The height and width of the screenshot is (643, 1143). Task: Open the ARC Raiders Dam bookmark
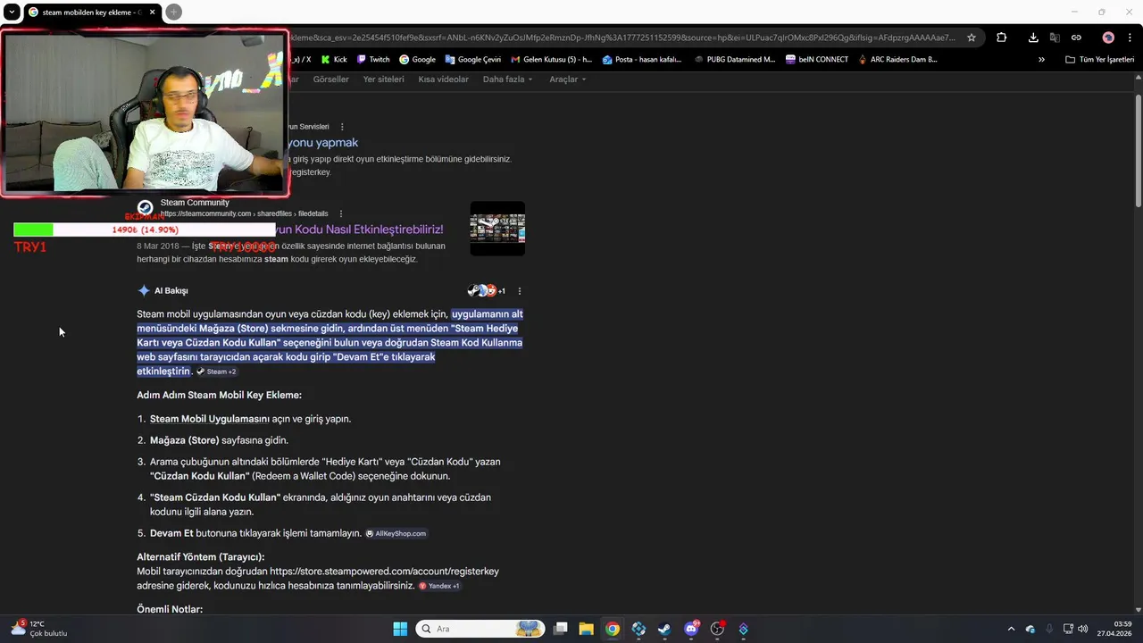click(x=897, y=59)
